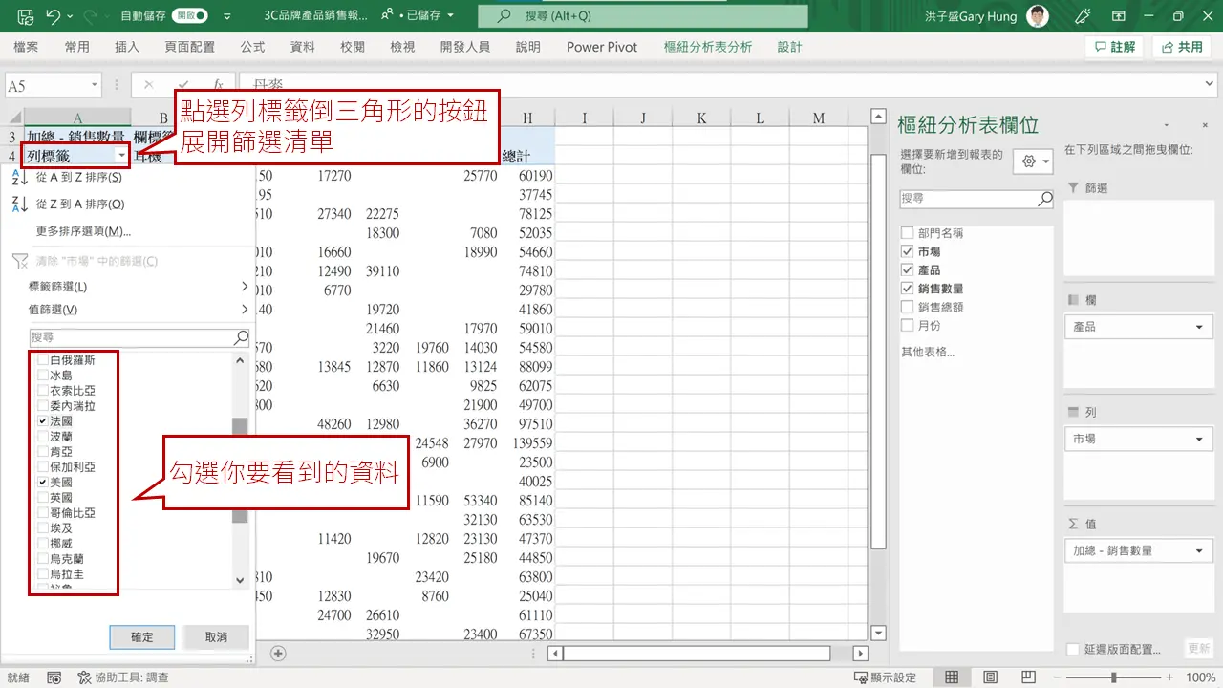1223x688 pixels.
Task: Open the 設計 tab
Action: pos(790,47)
